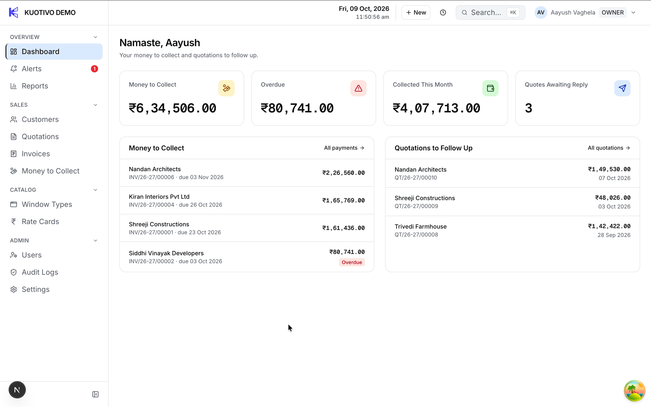
Task: Open the Next.js dev tools badge
Action: pyautogui.click(x=17, y=390)
